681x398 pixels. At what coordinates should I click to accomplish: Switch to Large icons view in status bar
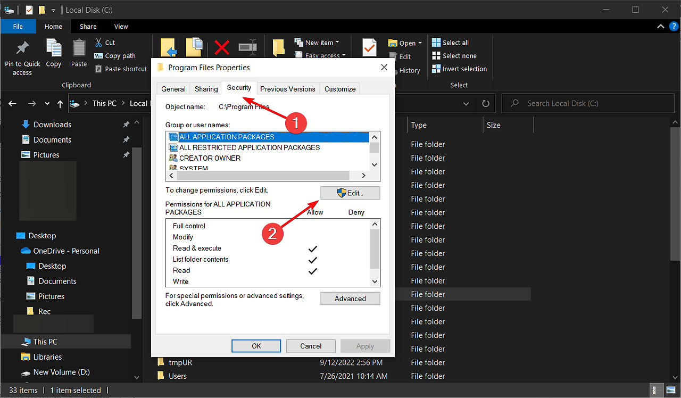(x=670, y=390)
